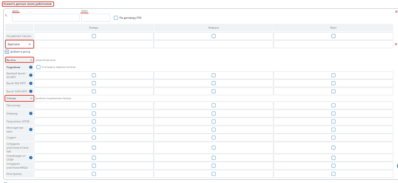Open the Зарплата income type dropdown
398x183 pixels.
coord(20,44)
